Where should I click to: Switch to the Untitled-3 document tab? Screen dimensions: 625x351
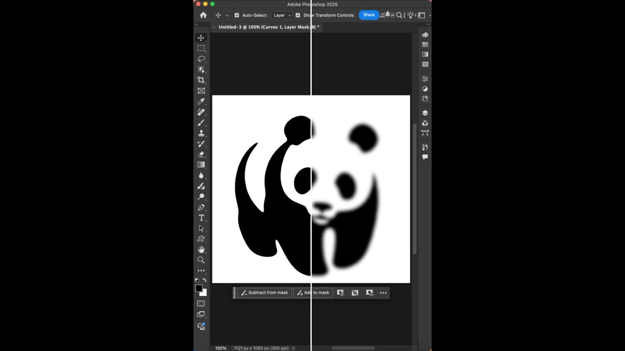[269, 27]
